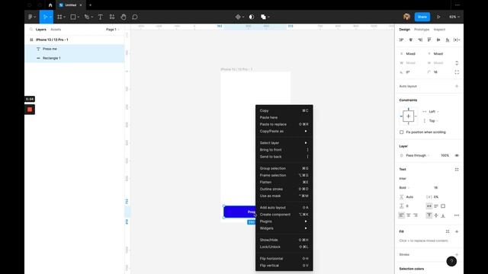Expand Plugins submenu

coord(284,221)
